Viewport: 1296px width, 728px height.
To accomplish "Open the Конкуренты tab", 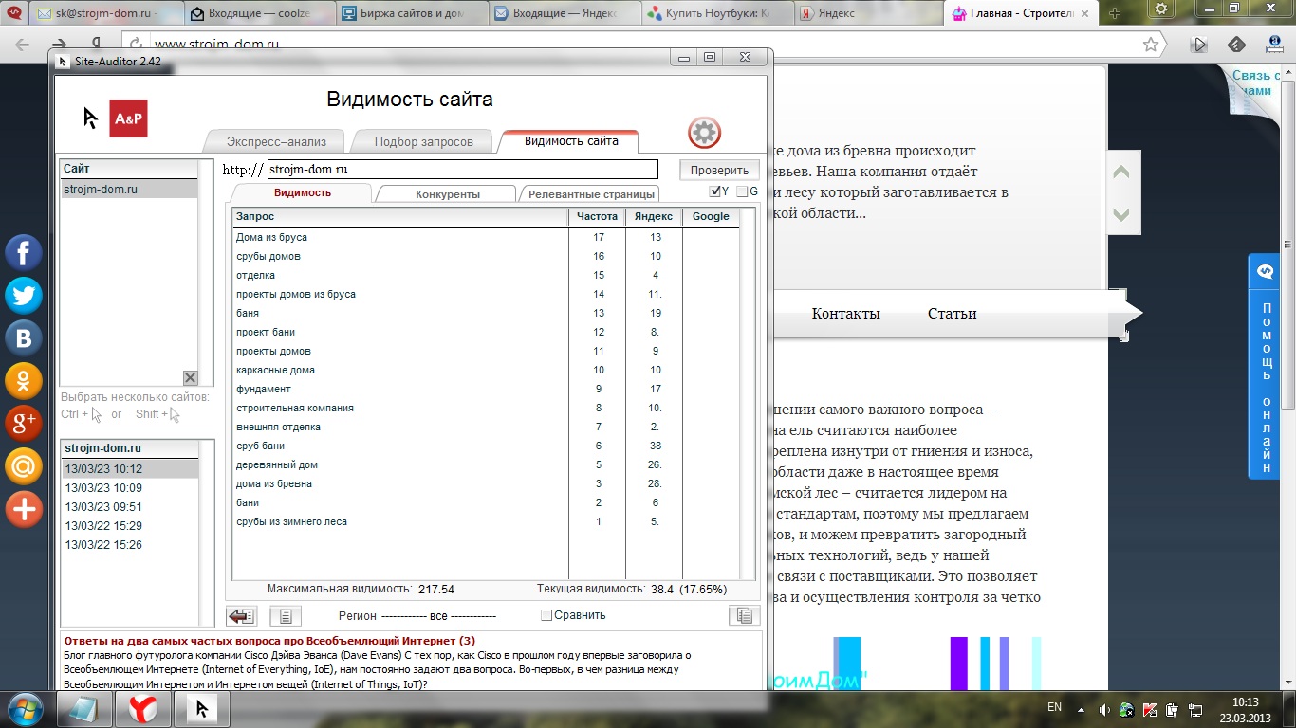I will click(x=447, y=194).
